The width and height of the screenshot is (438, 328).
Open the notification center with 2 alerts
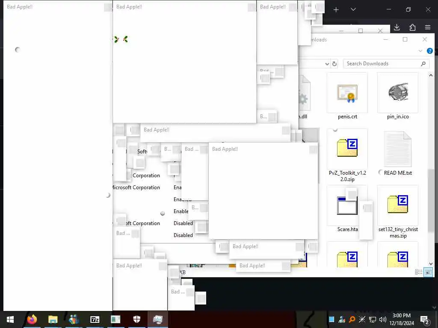(x=425, y=319)
